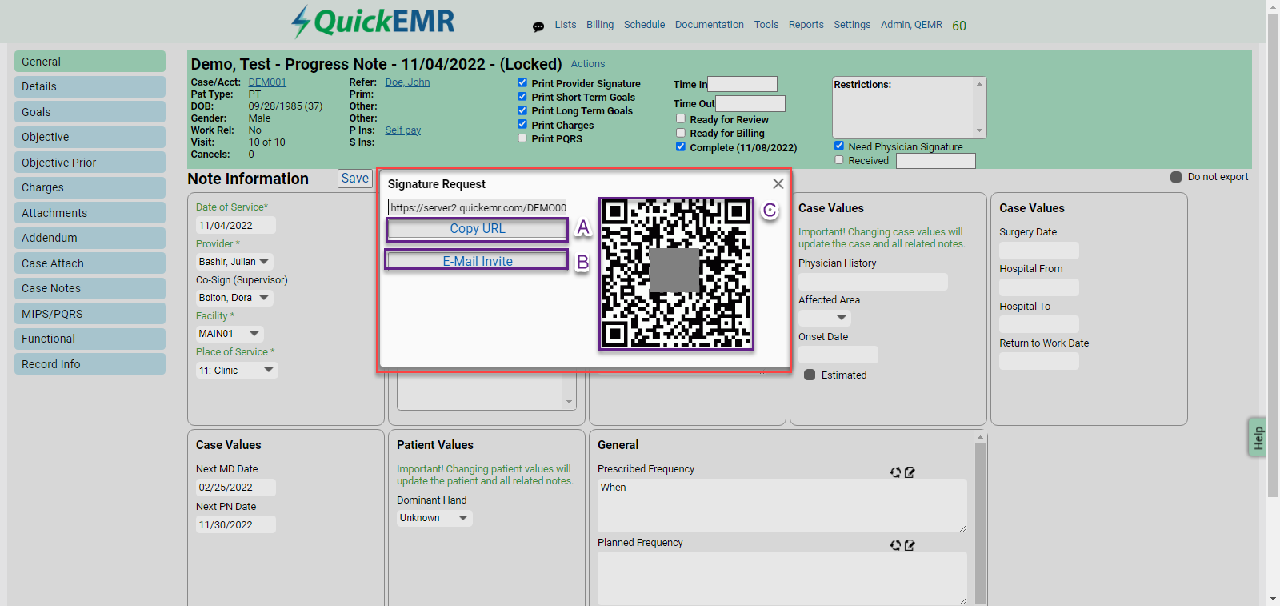Open the Settings menu
The height and width of the screenshot is (606, 1280).
coord(852,25)
